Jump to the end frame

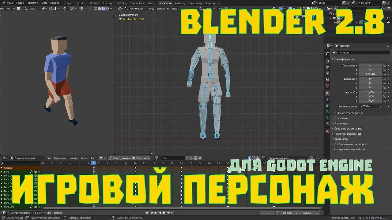point(172,213)
